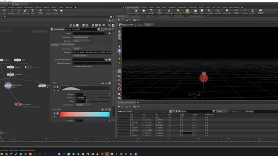Open the Rigid Bodies shelf tab
The width and height of the screenshot is (278, 156).
click(172, 8)
